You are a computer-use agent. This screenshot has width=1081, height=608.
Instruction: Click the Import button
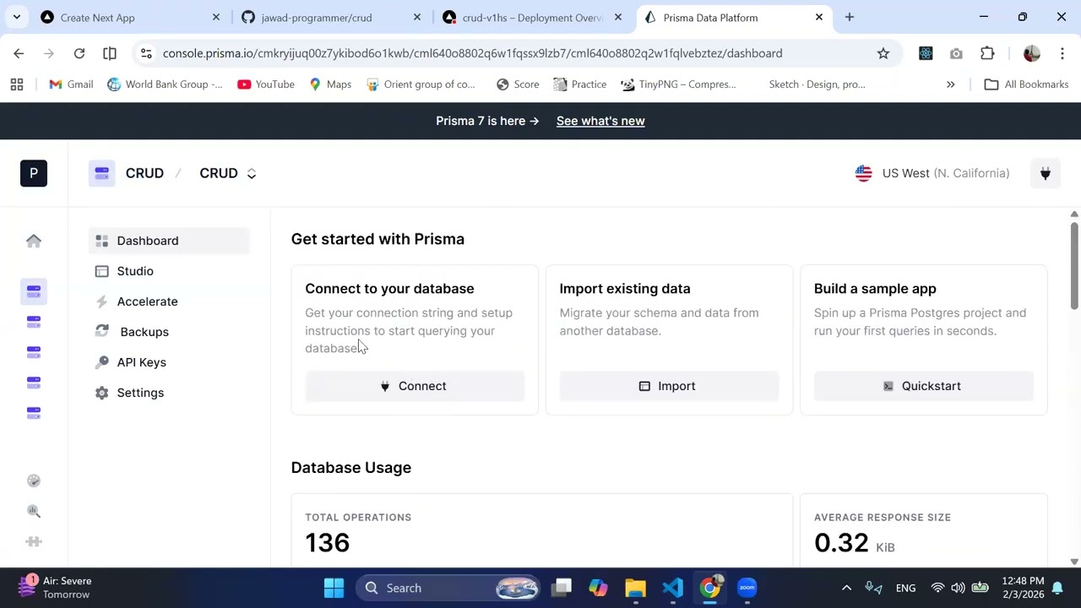click(x=669, y=386)
